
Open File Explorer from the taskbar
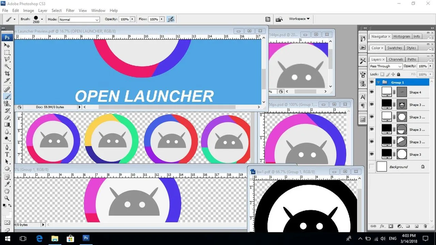pos(55,238)
